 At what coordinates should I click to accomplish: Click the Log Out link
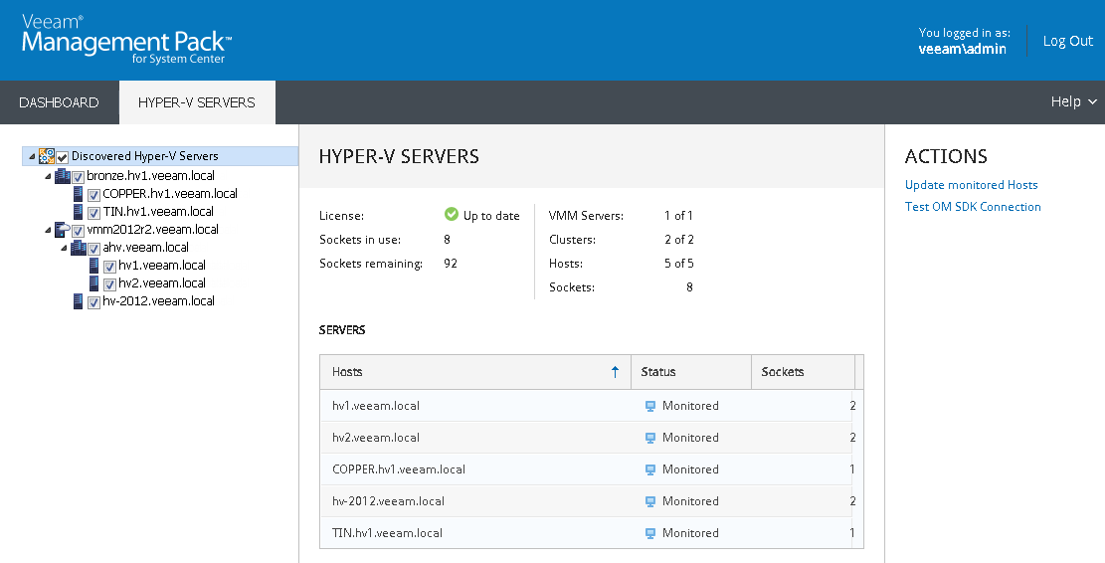click(x=1067, y=41)
